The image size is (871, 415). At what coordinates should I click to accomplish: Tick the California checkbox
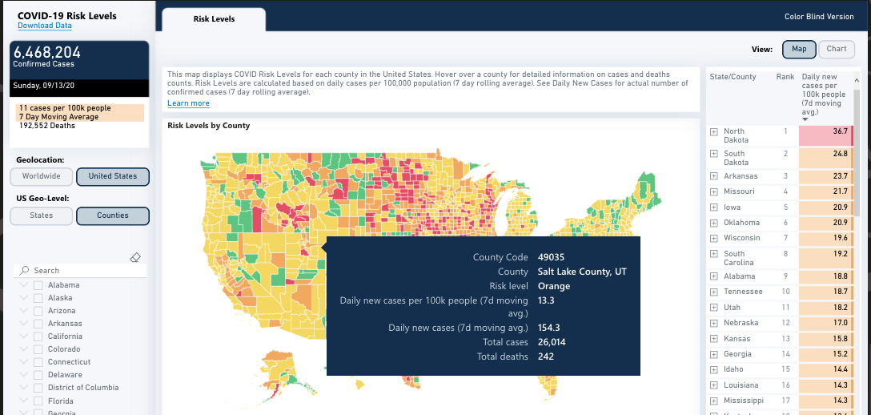pos(38,336)
